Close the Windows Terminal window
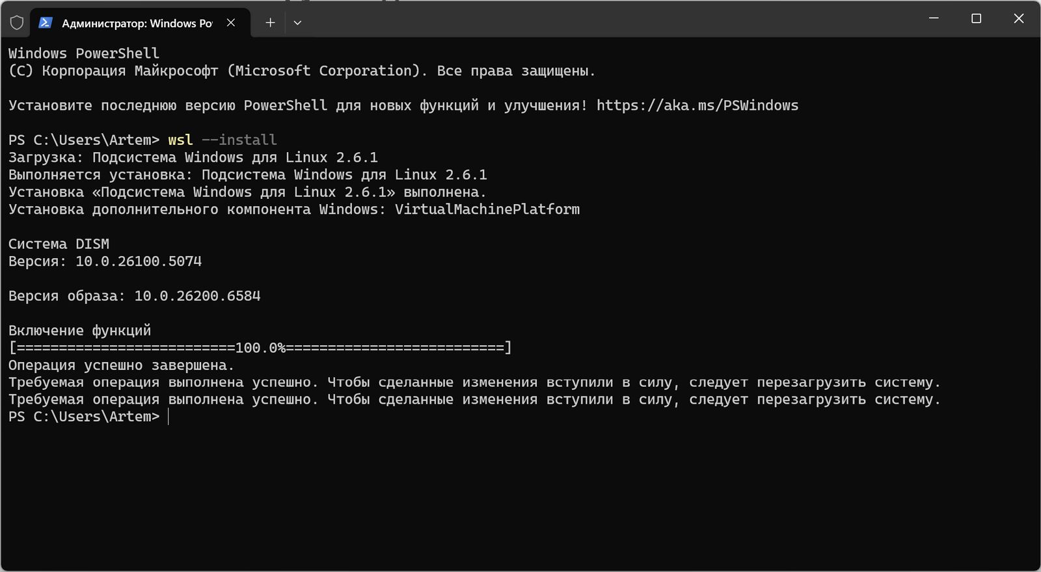Viewport: 1041px width, 572px height. (x=1019, y=19)
